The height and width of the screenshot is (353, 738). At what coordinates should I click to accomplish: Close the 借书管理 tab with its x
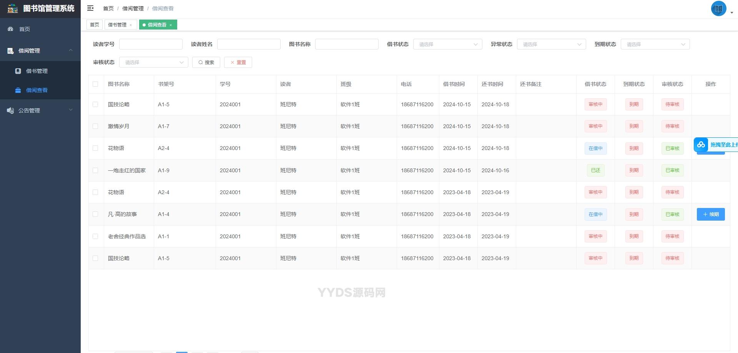[x=131, y=25]
